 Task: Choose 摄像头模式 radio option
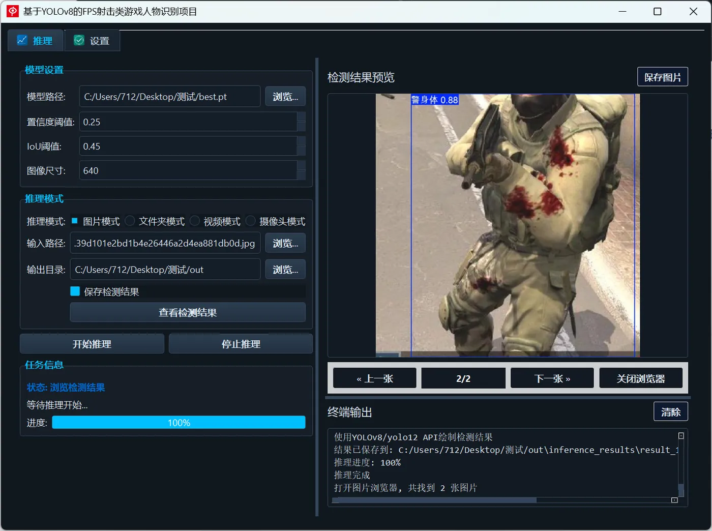pyautogui.click(x=251, y=221)
